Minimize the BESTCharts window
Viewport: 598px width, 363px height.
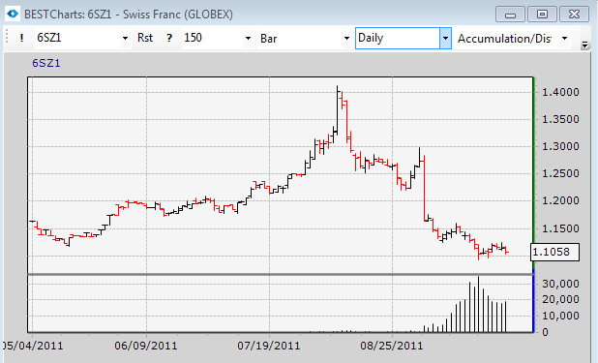click(510, 15)
